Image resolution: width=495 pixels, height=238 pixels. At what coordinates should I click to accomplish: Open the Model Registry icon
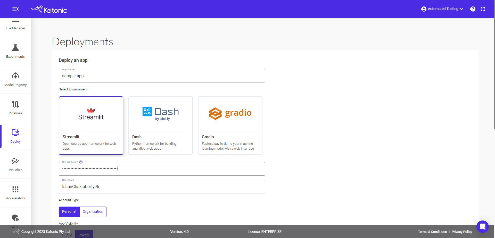[15, 76]
